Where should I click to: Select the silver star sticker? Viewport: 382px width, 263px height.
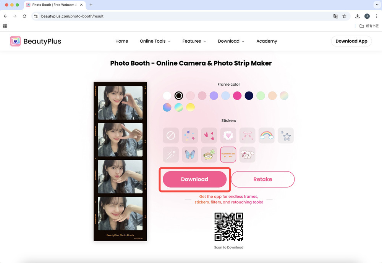286,135
